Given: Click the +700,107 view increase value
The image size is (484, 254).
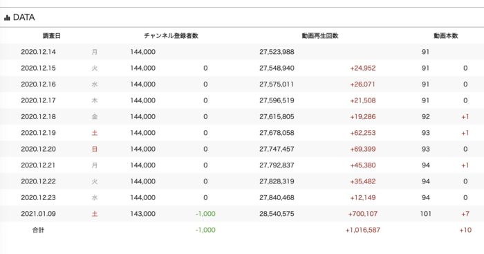Looking at the screenshot, I should (x=363, y=214).
